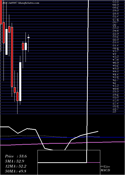Click the blue moving average line
The width and height of the screenshot is (125, 175).
(x=62, y=138)
